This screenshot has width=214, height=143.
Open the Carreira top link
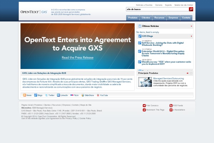pos(159,5)
